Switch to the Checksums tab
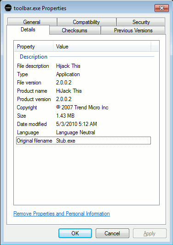 (x=75, y=30)
